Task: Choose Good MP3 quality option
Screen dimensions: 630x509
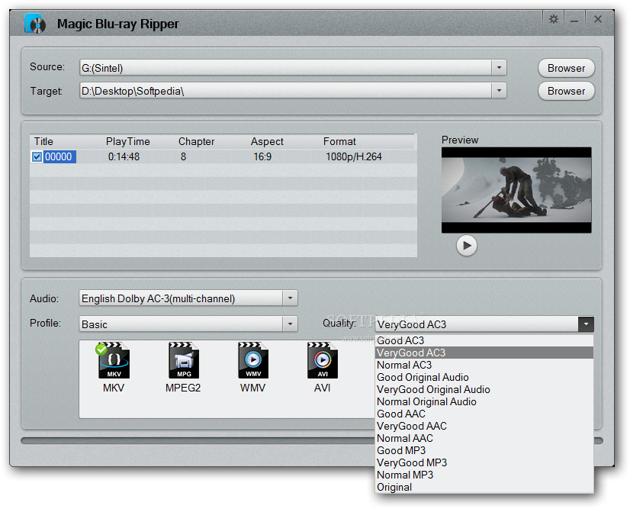Action: pos(484,450)
